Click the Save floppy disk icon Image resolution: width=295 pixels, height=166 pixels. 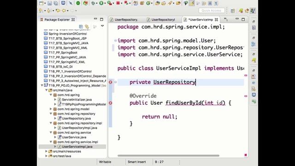pos(50,3)
